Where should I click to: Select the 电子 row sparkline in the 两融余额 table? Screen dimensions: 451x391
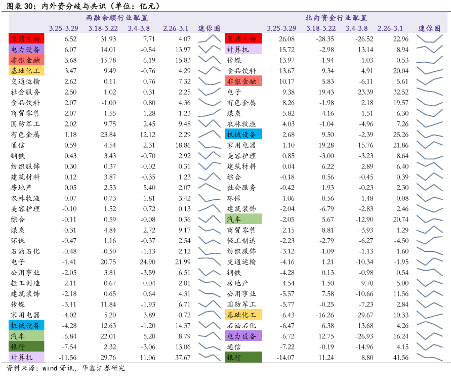(209, 262)
